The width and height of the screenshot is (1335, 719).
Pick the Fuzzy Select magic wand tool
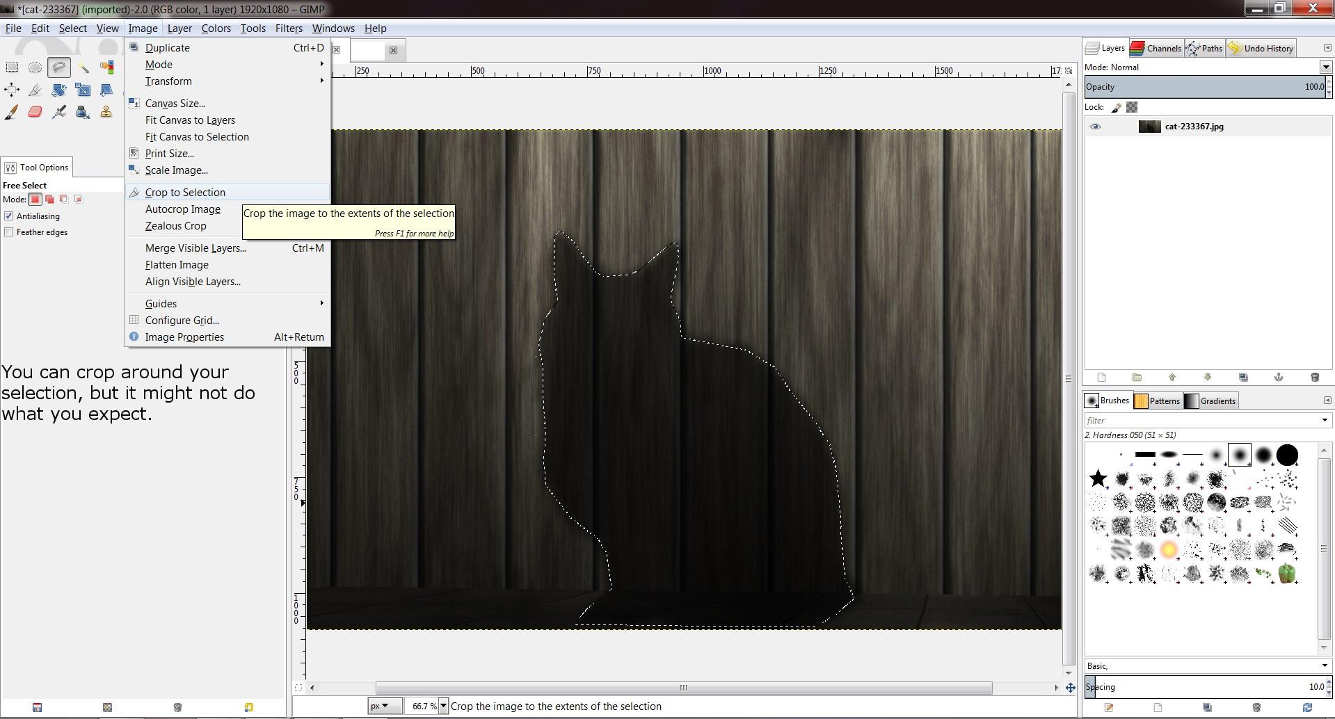pos(83,67)
